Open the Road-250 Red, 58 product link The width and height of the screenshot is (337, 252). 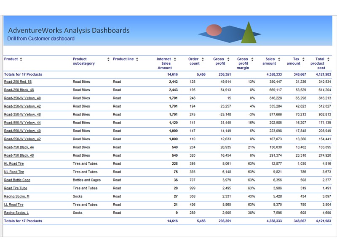[18, 81]
